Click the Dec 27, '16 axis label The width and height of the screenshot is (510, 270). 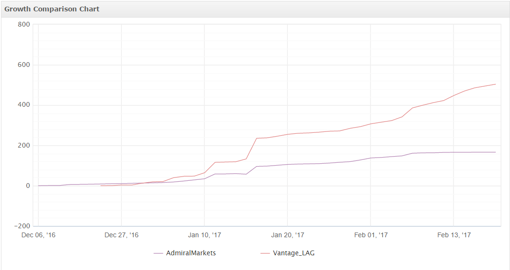point(121,235)
